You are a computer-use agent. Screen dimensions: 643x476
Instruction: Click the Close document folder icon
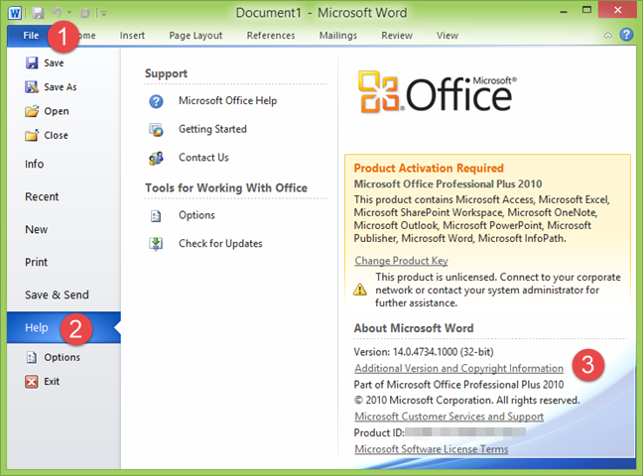(32, 135)
